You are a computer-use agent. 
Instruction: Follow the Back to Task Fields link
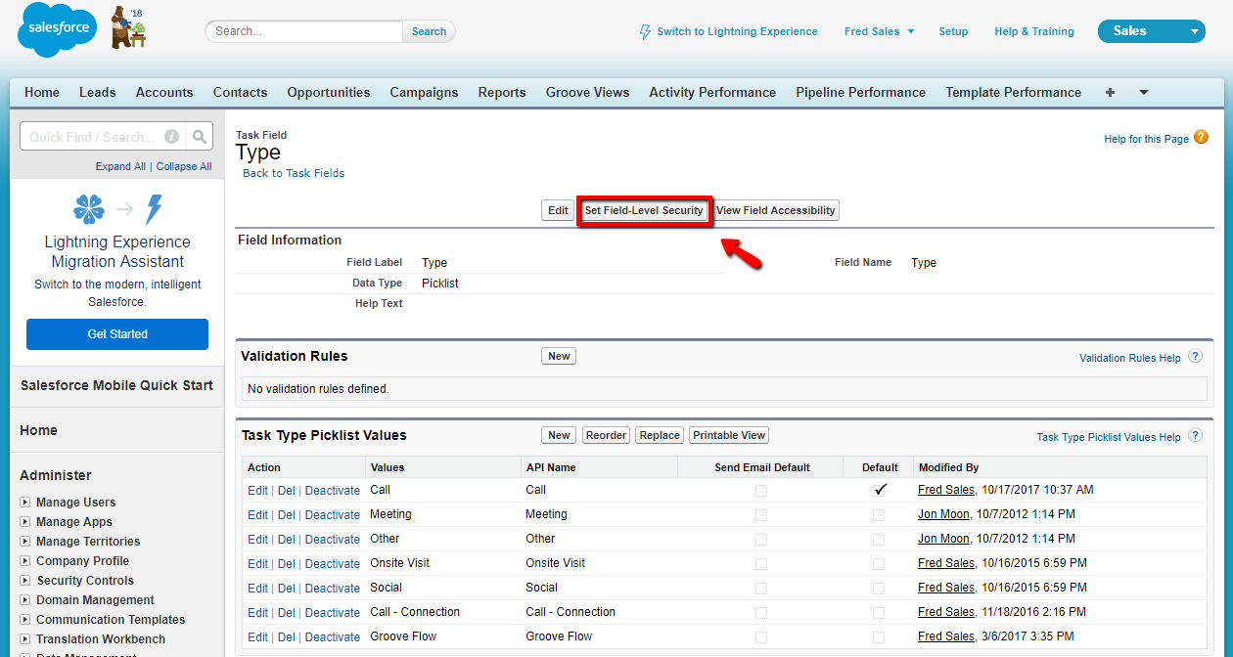point(294,173)
